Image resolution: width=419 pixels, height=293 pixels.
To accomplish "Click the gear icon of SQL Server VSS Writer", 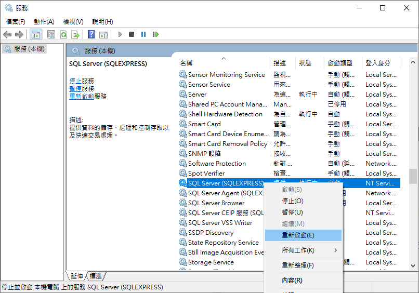I will pos(183,222).
